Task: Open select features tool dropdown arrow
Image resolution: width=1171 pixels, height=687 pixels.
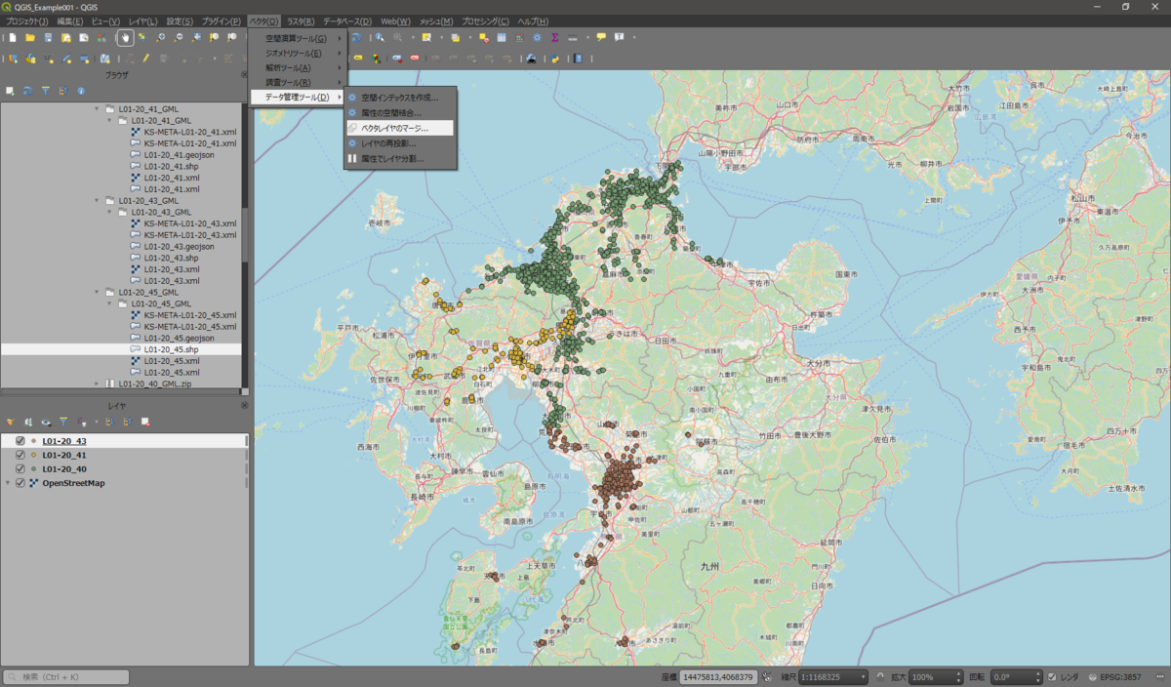Action: pos(440,37)
